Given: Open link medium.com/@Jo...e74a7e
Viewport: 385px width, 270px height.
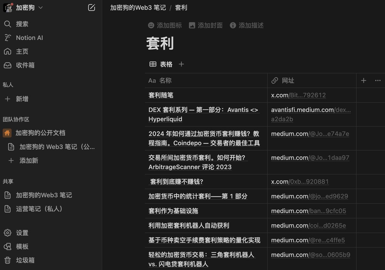Looking at the screenshot, I should pyautogui.click(x=310, y=134).
